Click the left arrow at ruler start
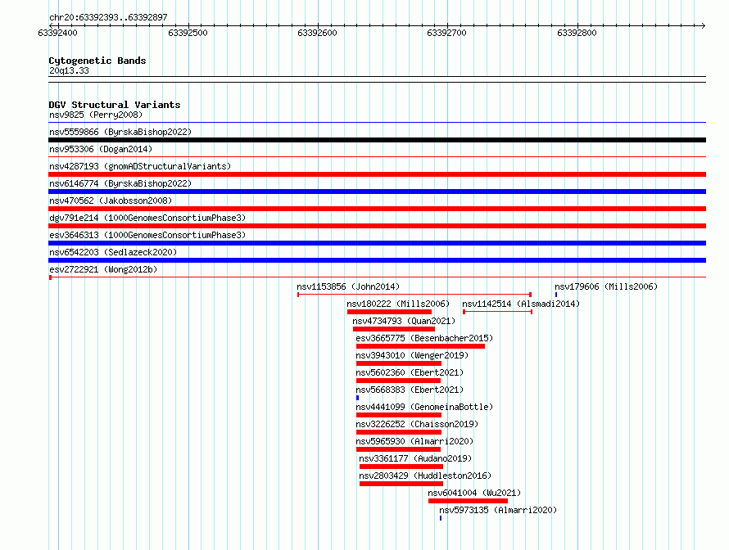 (x=52, y=25)
